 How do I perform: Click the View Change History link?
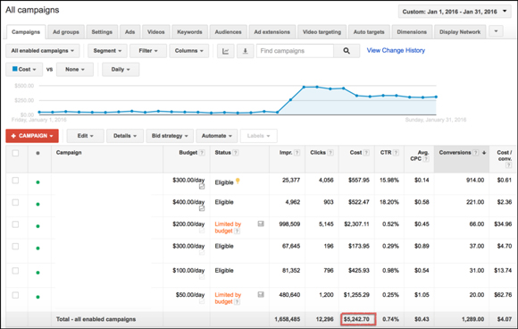pyautogui.click(x=396, y=50)
